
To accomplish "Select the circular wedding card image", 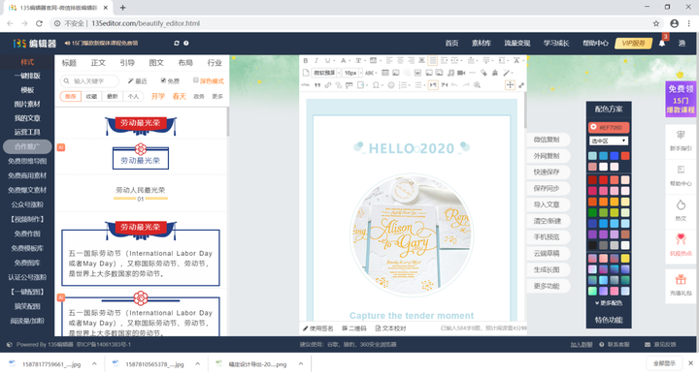I will coord(412,234).
